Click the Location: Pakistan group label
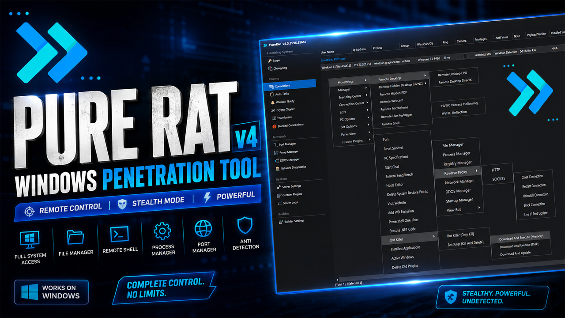Screen dimensions: 565x318 point(333,59)
